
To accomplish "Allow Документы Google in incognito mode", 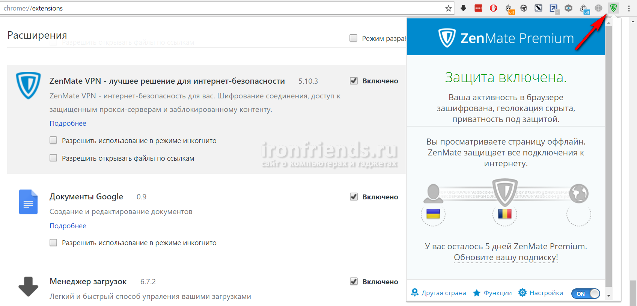I will 53,243.
